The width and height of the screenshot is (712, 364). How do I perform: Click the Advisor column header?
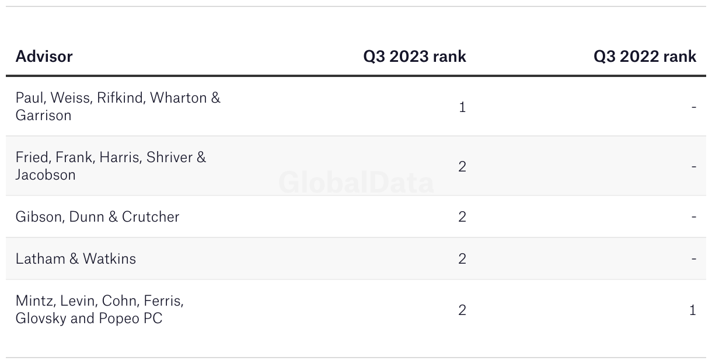coord(44,57)
